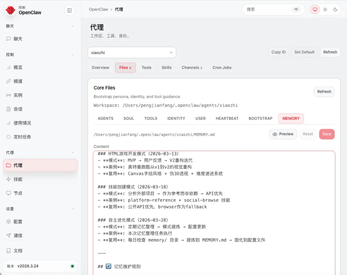
Task: Click the version v2026.3.24 label
Action: point(28,266)
